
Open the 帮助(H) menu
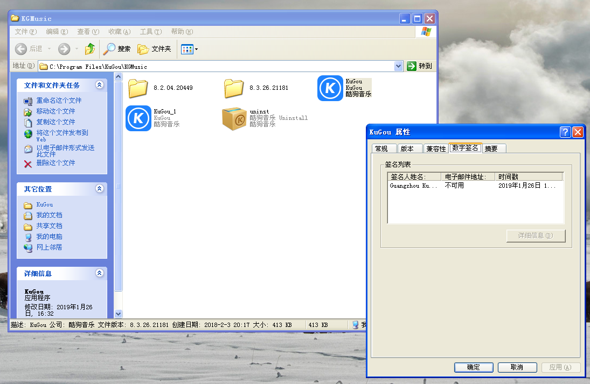click(182, 32)
